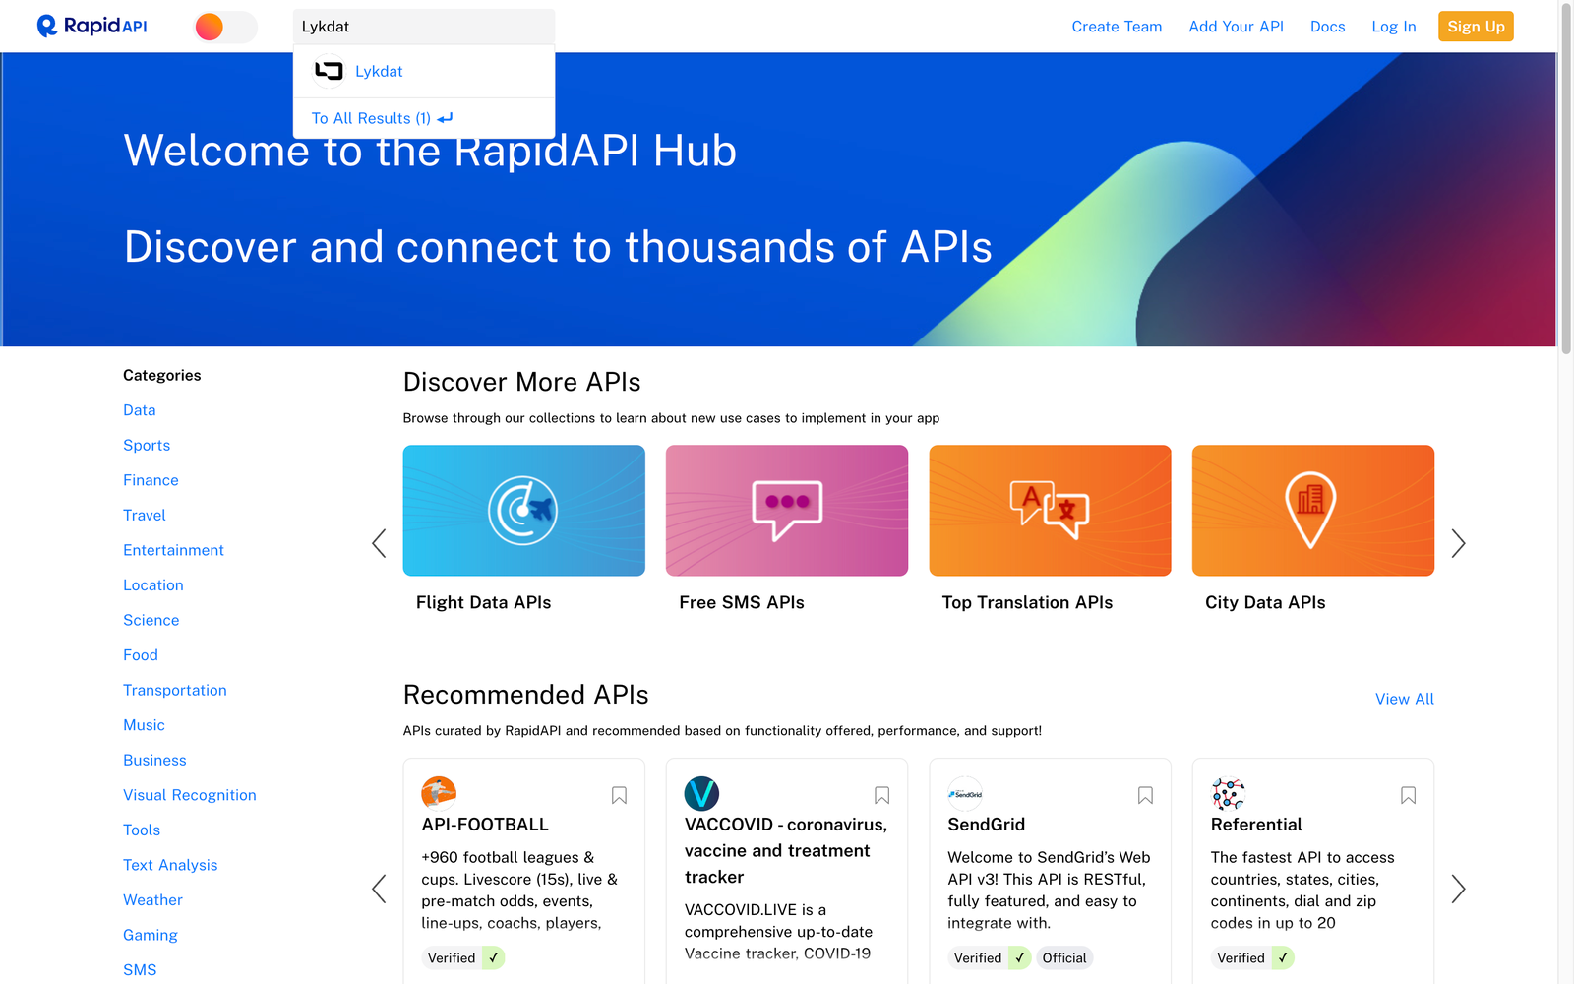The height and width of the screenshot is (984, 1574).
Task: Click the City Data APIs title
Action: pos(1265,602)
